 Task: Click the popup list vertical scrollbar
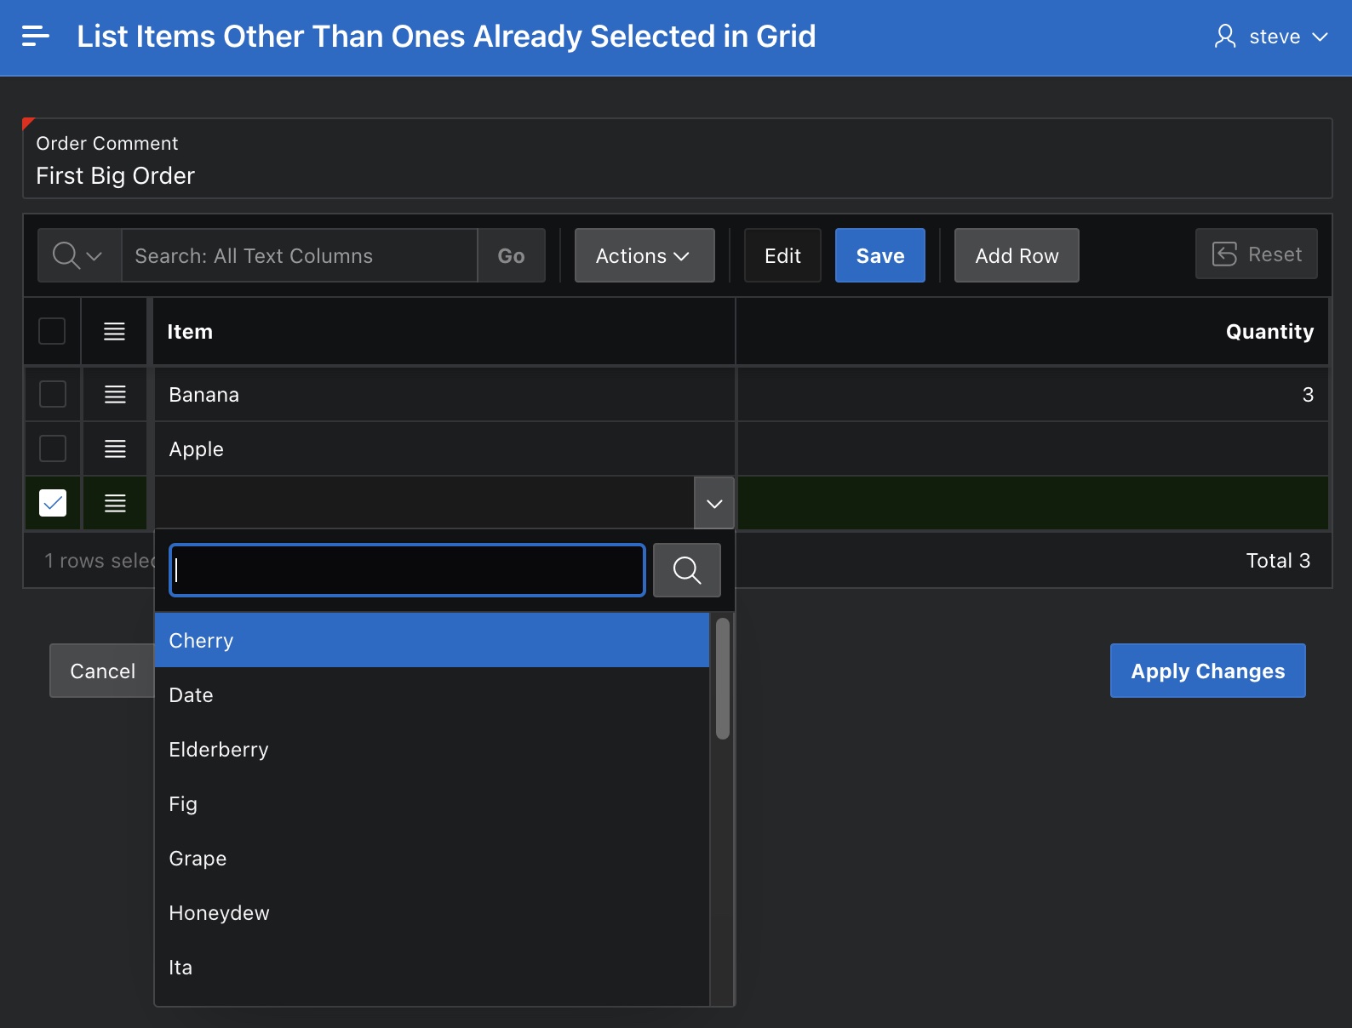pyautogui.click(x=723, y=679)
